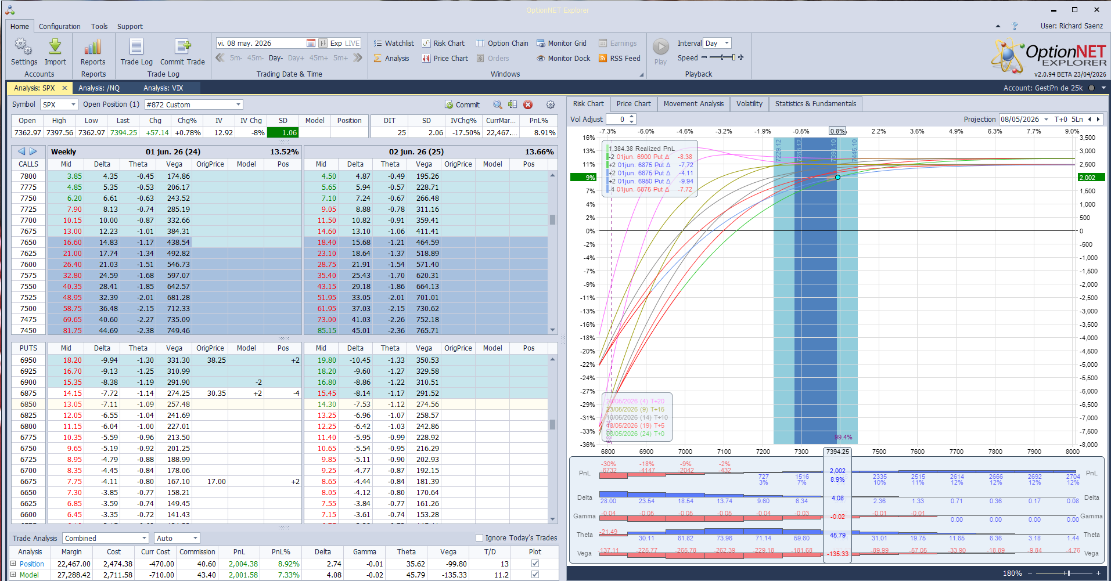Image resolution: width=1111 pixels, height=581 pixels.
Task: Open the Support ribbon tab
Action: point(130,26)
